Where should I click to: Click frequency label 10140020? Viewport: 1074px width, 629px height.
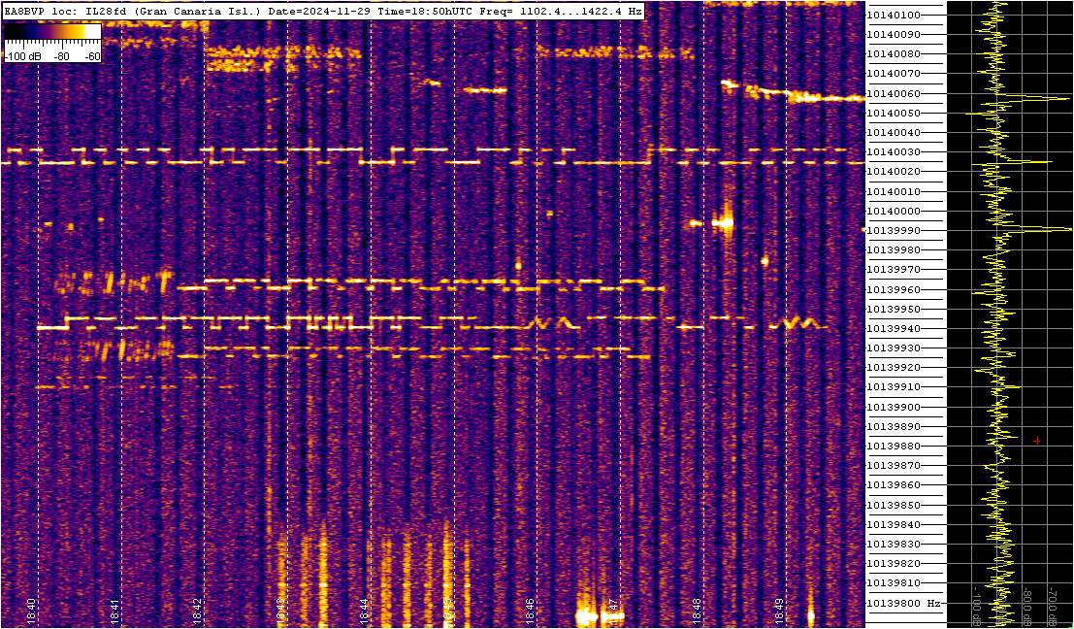894,172
